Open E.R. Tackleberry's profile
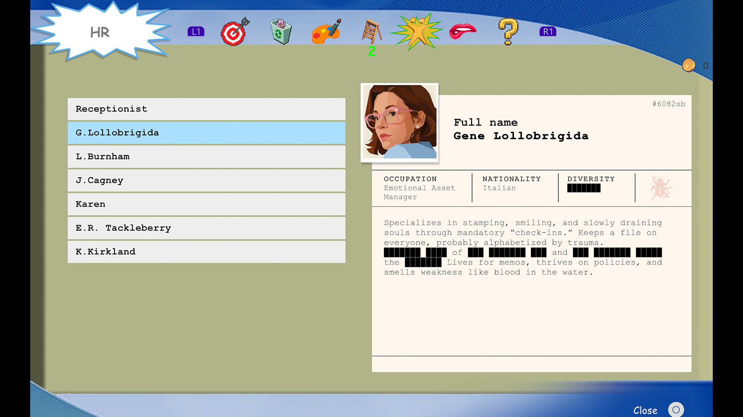This screenshot has height=417, width=743. pyautogui.click(x=206, y=228)
